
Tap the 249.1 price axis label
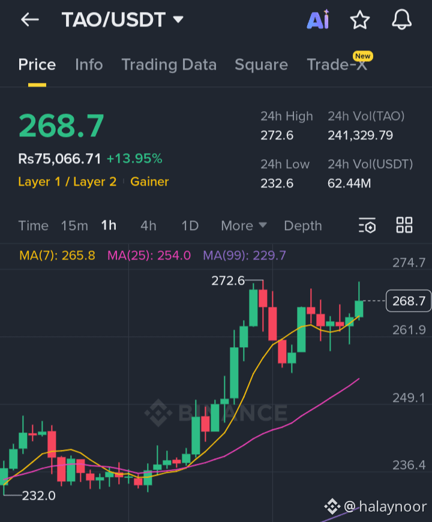point(409,398)
